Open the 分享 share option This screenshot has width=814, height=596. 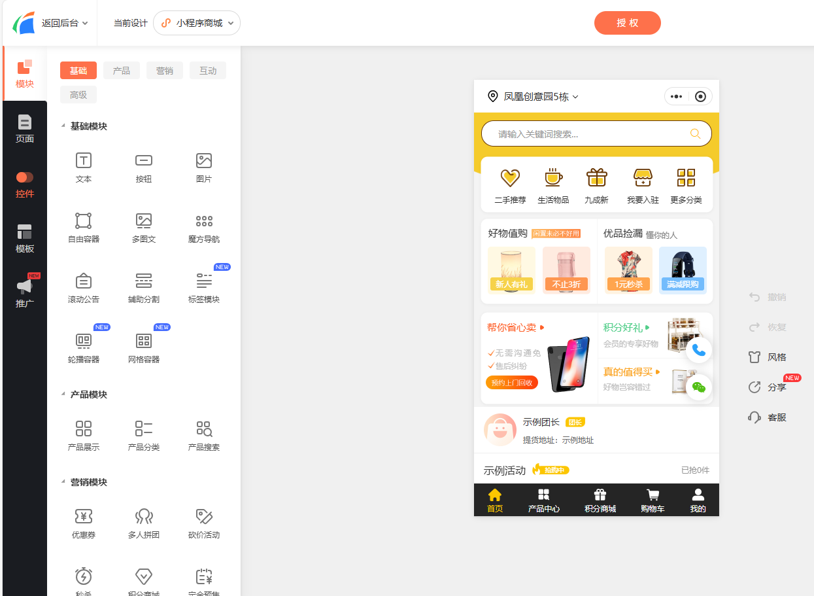(768, 387)
